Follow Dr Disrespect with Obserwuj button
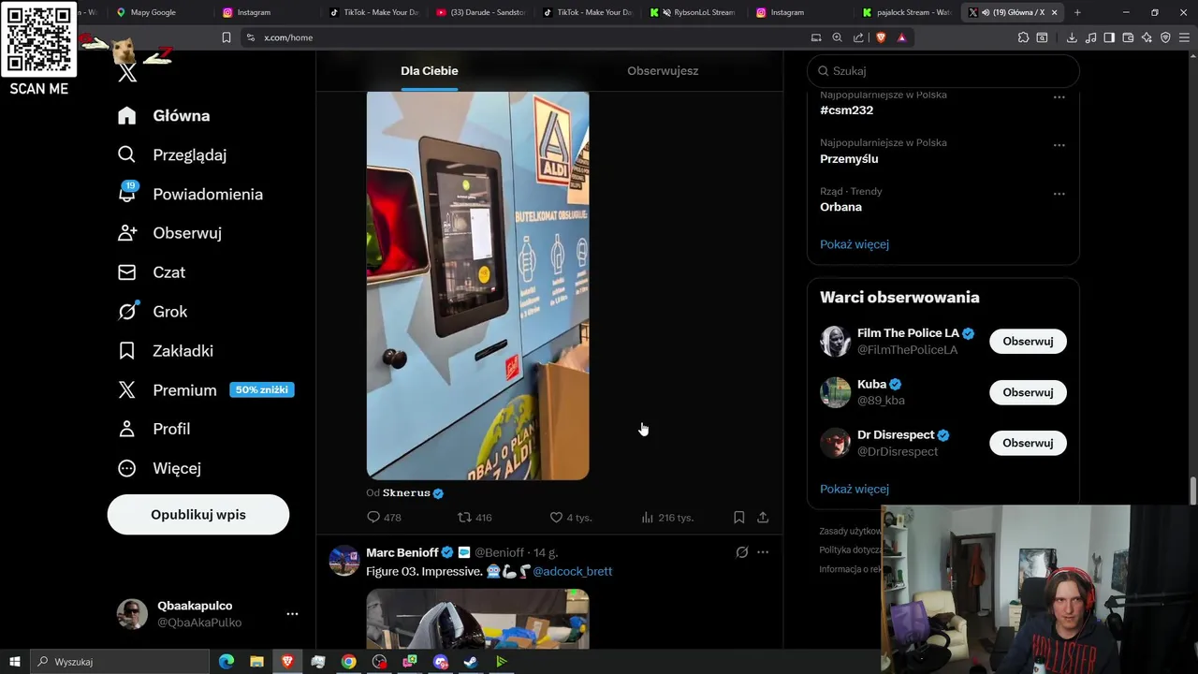The height and width of the screenshot is (674, 1198). pos(1028,443)
